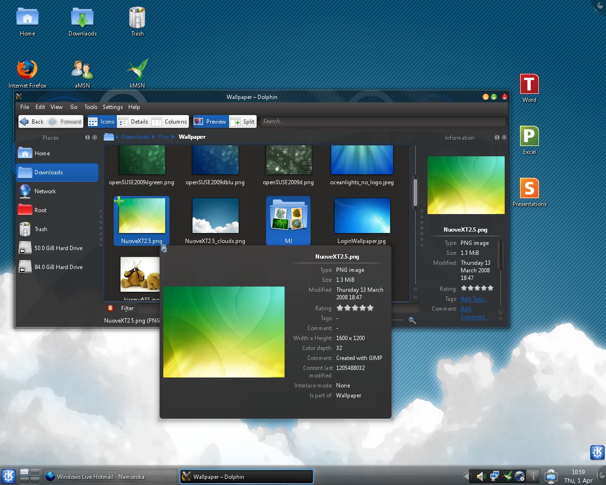This screenshot has width=606, height=485.
Task: Close Places panel with round button
Action: [x=95, y=138]
